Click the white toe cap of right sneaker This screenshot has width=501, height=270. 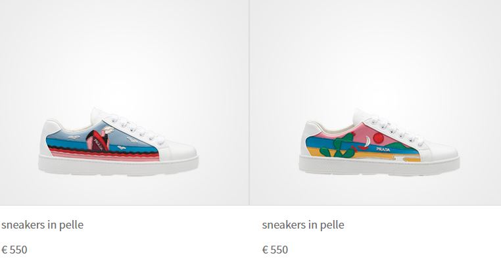click(441, 152)
